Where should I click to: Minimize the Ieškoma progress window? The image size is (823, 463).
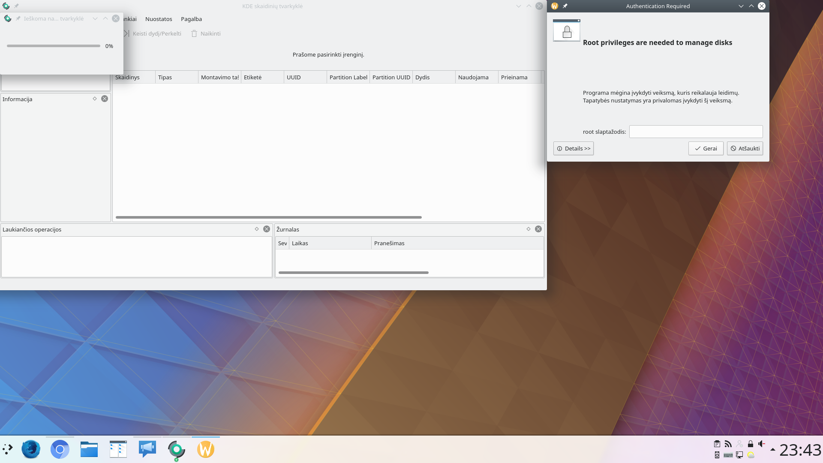click(x=95, y=18)
